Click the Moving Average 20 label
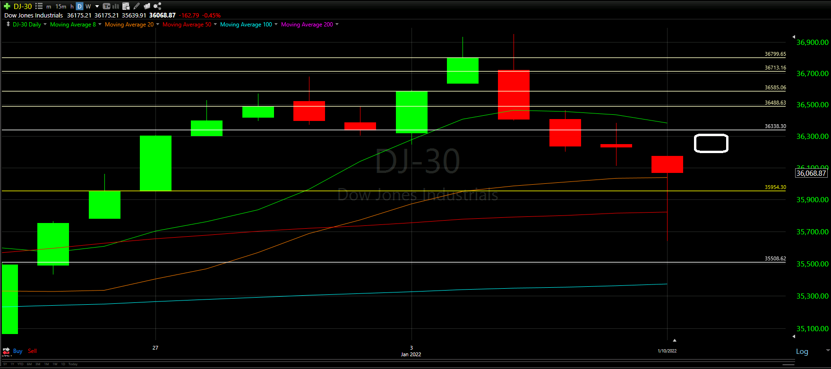Screen dimensions: 831x369 click(129, 25)
